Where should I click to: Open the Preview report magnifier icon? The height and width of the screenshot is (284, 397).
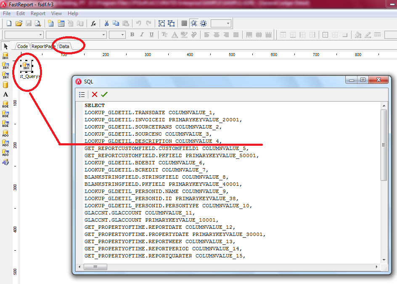pos(38,24)
